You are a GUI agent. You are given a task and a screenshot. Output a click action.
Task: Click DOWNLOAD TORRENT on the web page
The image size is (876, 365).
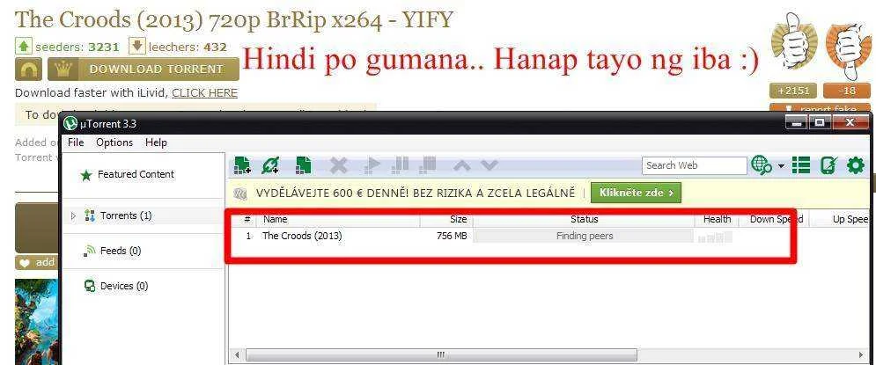coord(144,69)
